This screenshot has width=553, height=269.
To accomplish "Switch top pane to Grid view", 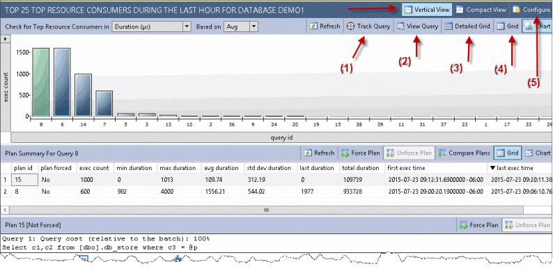I will pos(508,26).
